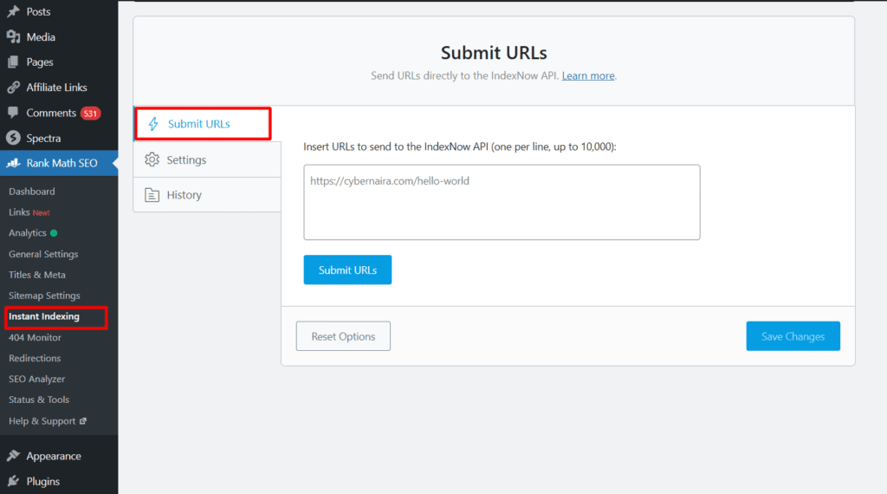Click the 'Insert URLs to send' instruction label
This screenshot has width=887, height=494.
460,146
